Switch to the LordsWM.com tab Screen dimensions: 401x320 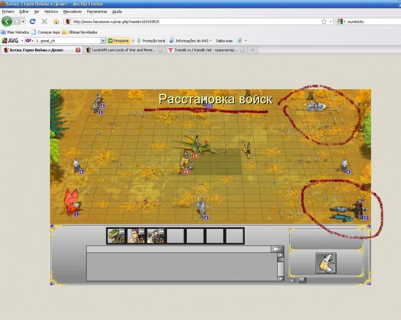click(x=124, y=50)
